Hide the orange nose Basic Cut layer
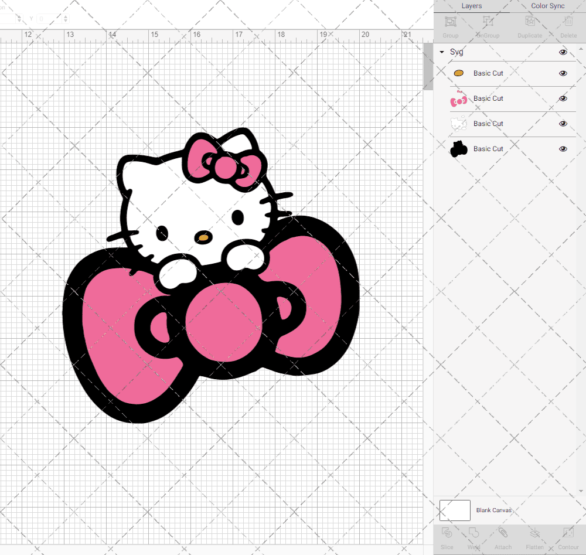The height and width of the screenshot is (555, 586). coord(563,73)
